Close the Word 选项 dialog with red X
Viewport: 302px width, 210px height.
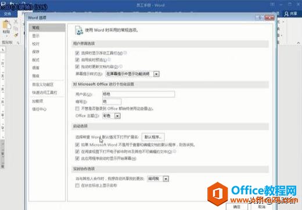point(269,18)
